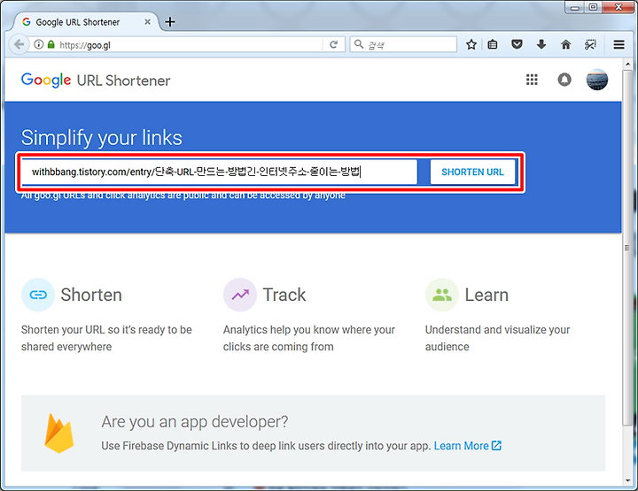Click the 'URL Shortener' header text

(124, 81)
